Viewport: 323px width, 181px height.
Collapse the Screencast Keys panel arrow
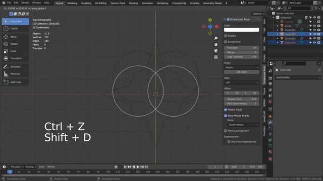coord(225,19)
